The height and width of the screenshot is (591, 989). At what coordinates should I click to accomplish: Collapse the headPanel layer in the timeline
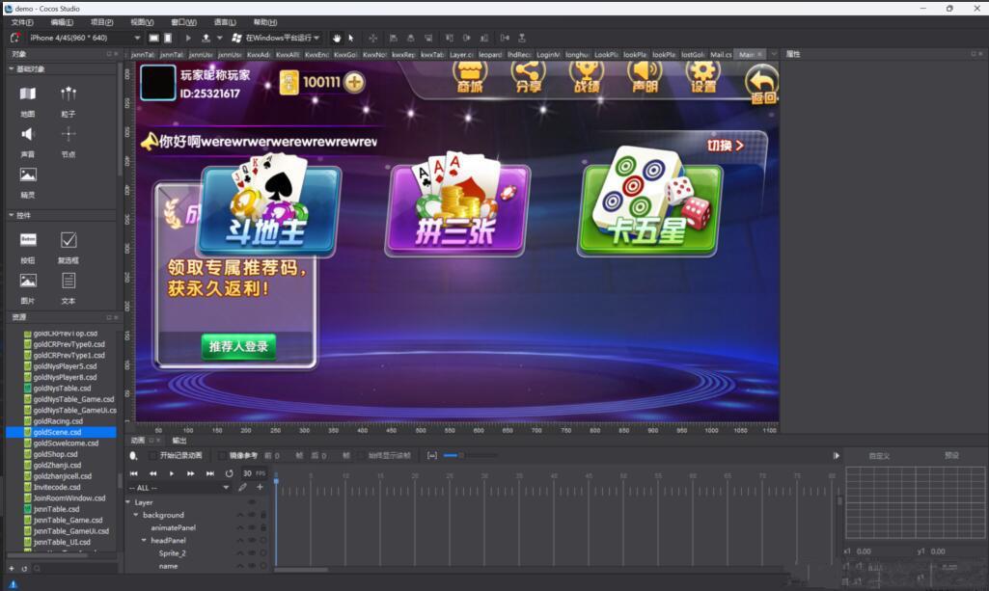[x=144, y=540]
